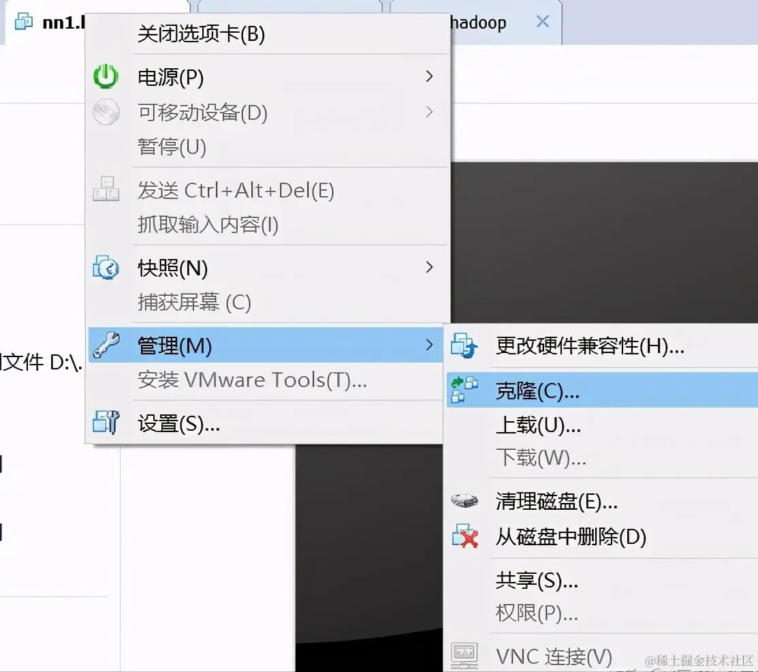758x672 pixels.
Task: Open the highlighted 管理(M) menu entry
Action: [x=266, y=345]
